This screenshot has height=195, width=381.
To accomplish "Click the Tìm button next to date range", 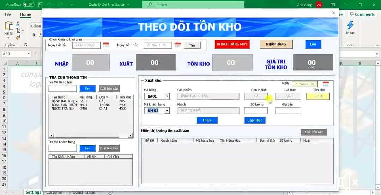I will (192, 45).
